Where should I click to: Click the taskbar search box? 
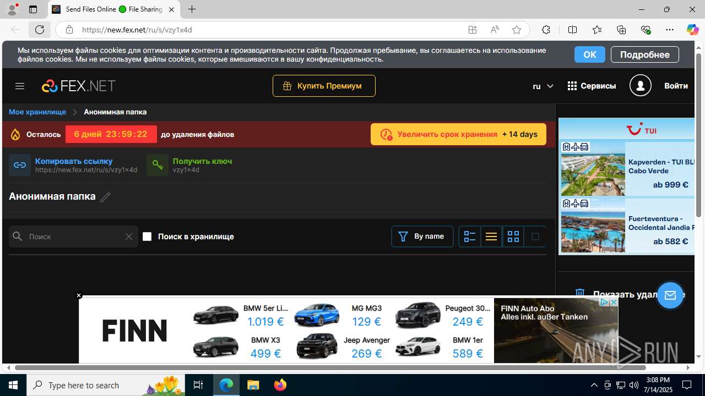(x=106, y=385)
